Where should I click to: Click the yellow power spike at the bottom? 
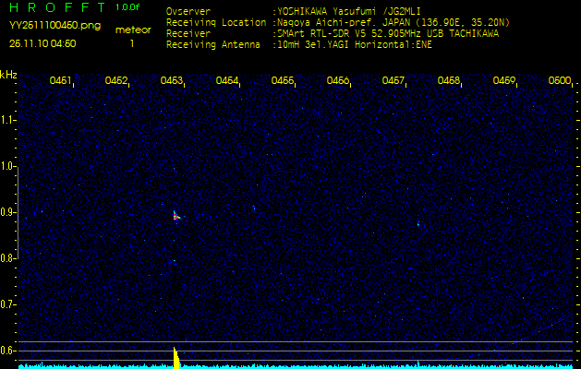[176, 359]
